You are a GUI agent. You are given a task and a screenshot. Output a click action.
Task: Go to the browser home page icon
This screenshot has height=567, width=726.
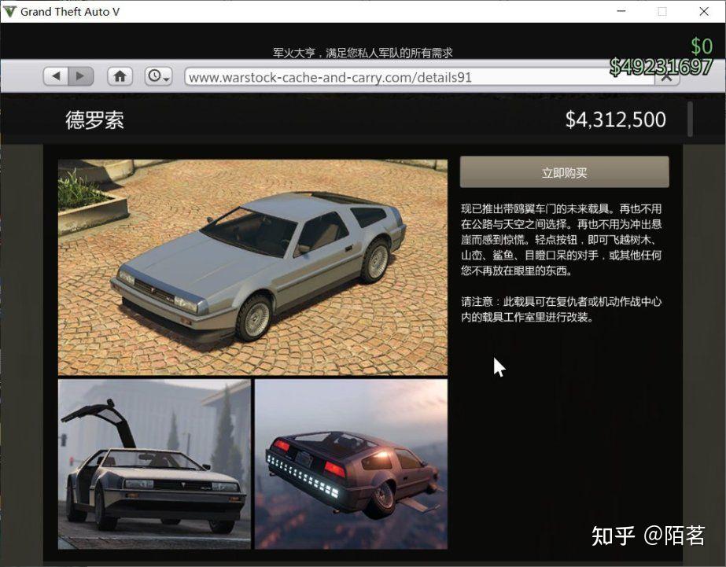coord(120,76)
